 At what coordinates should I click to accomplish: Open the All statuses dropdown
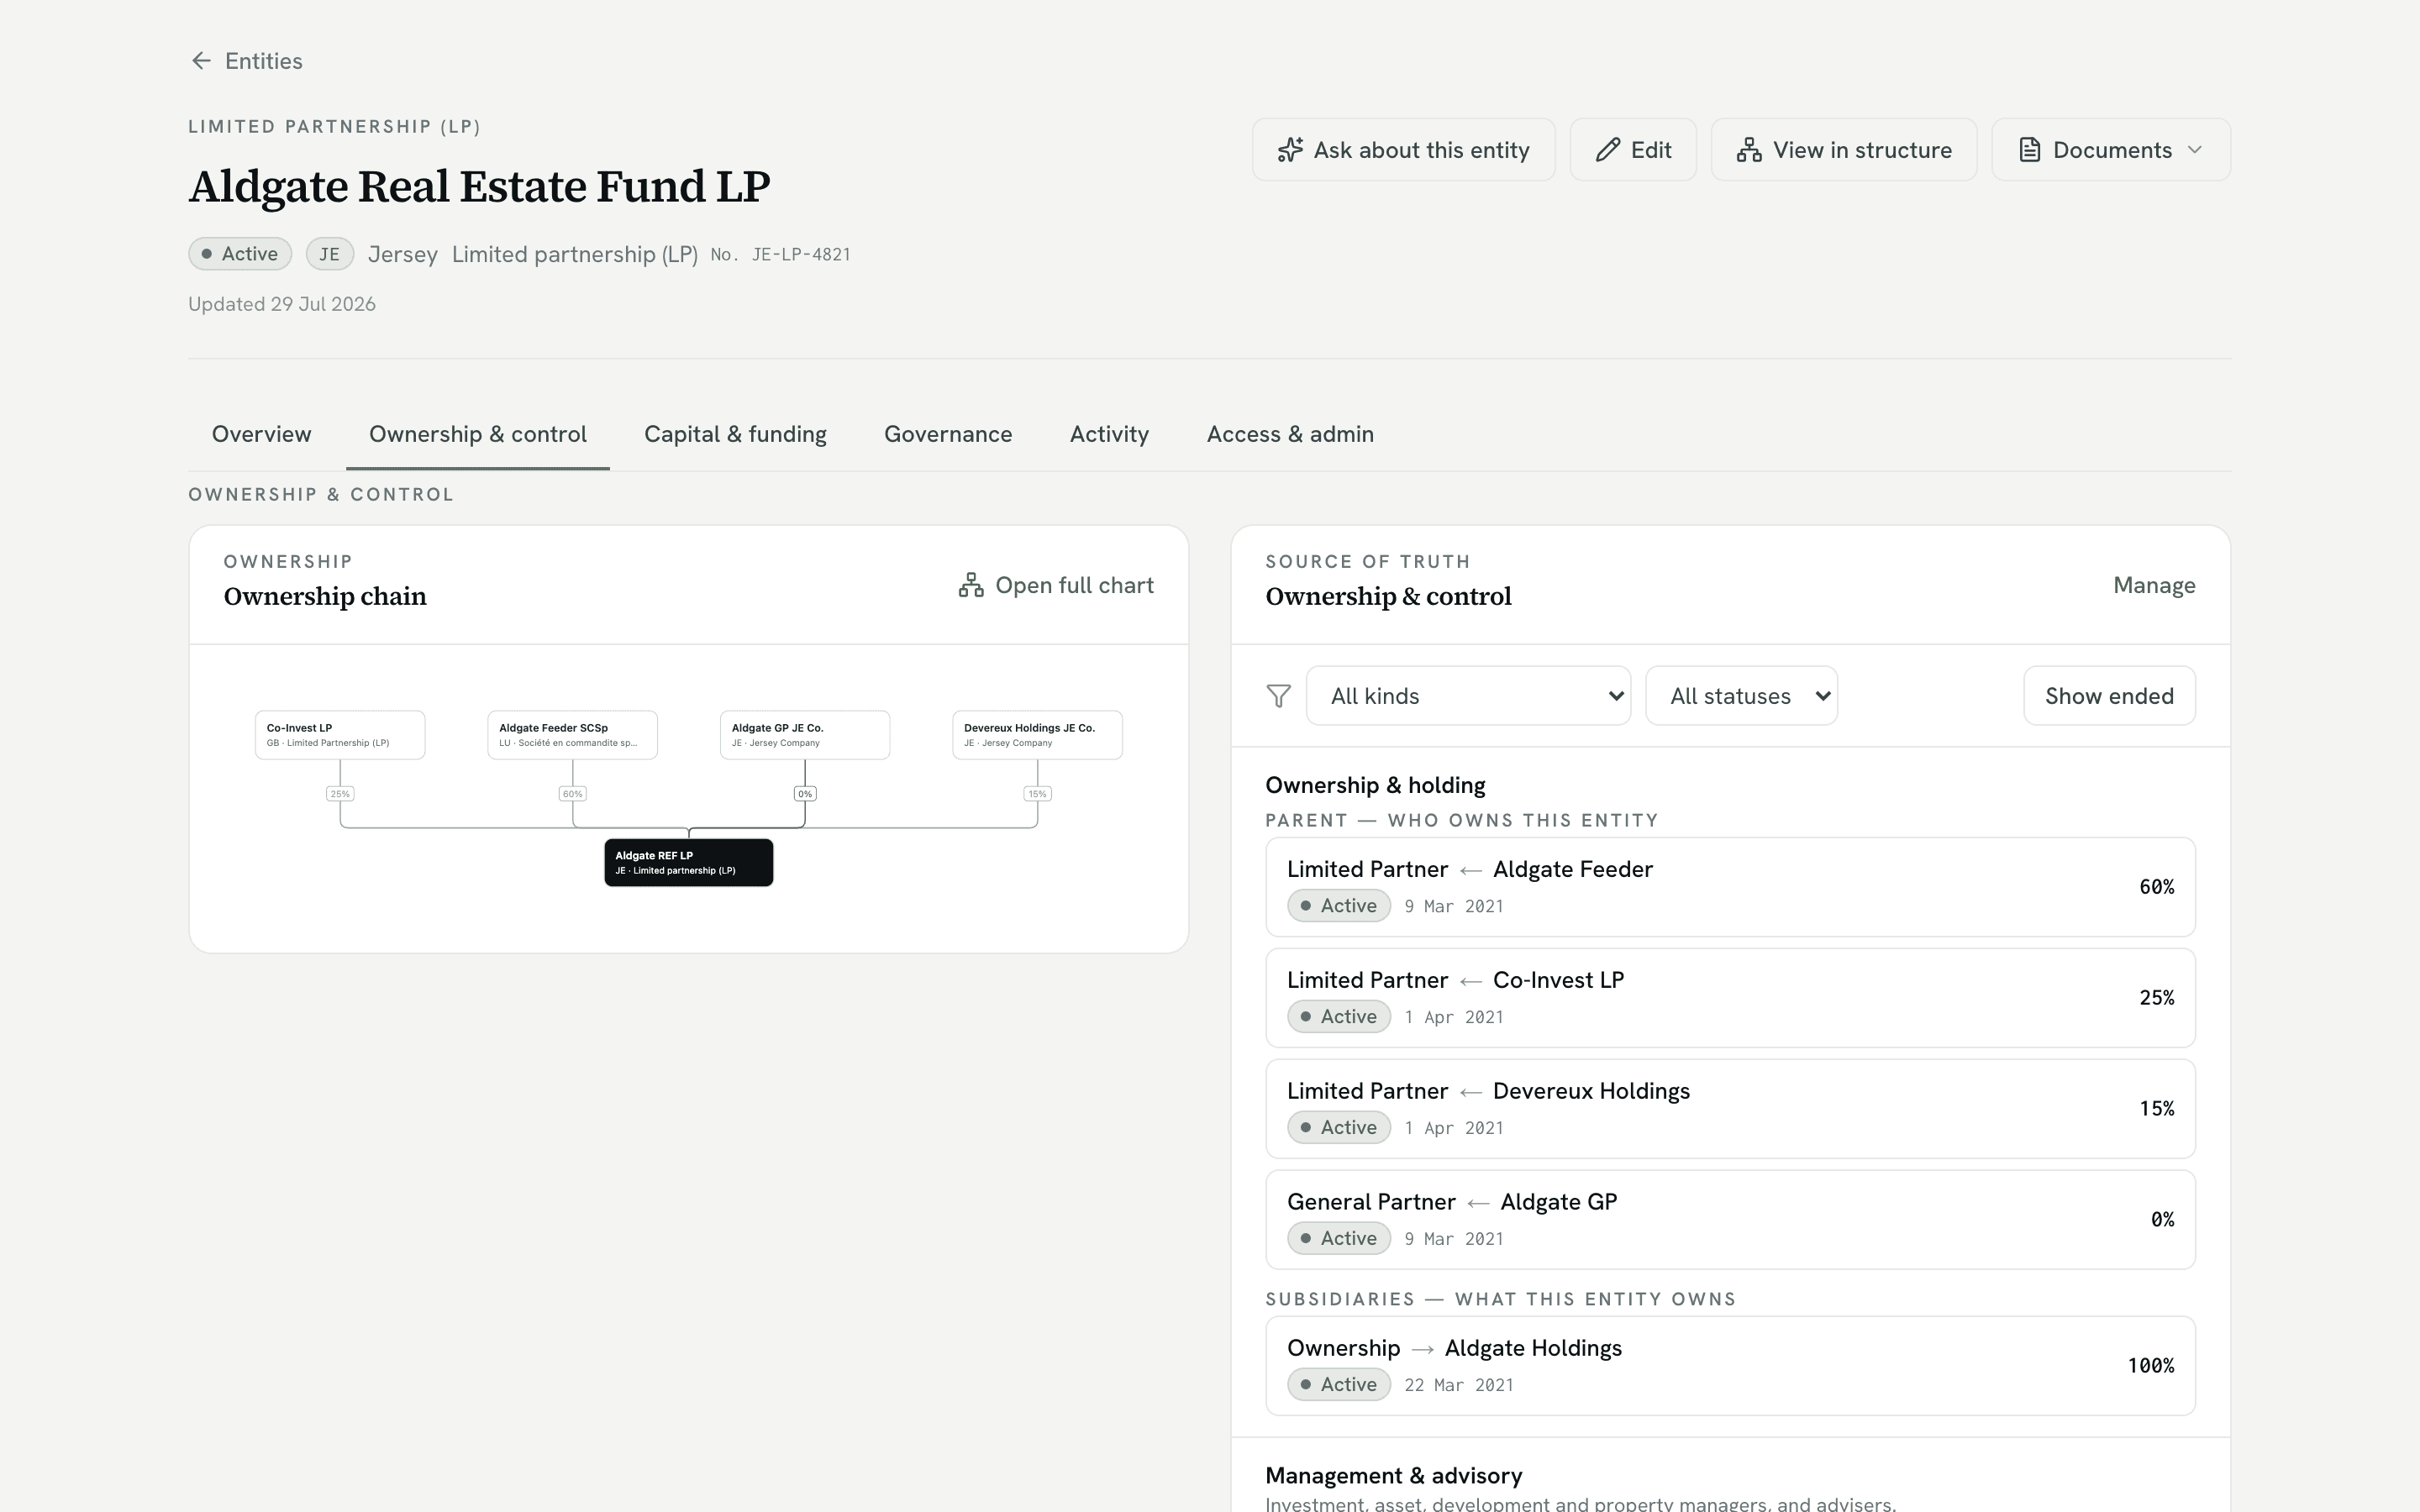(x=1741, y=696)
